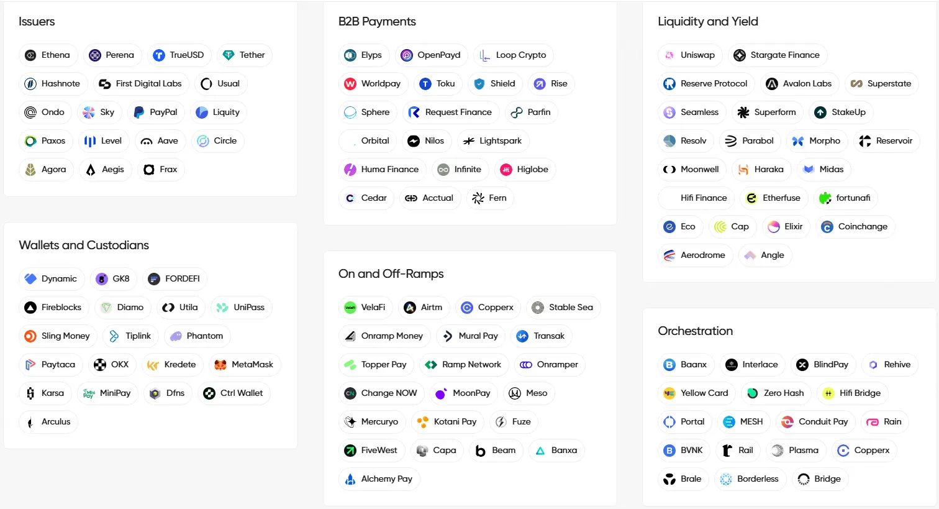Click the Borderless orchestration chip
Screen dimensions: 939x509
750,479
